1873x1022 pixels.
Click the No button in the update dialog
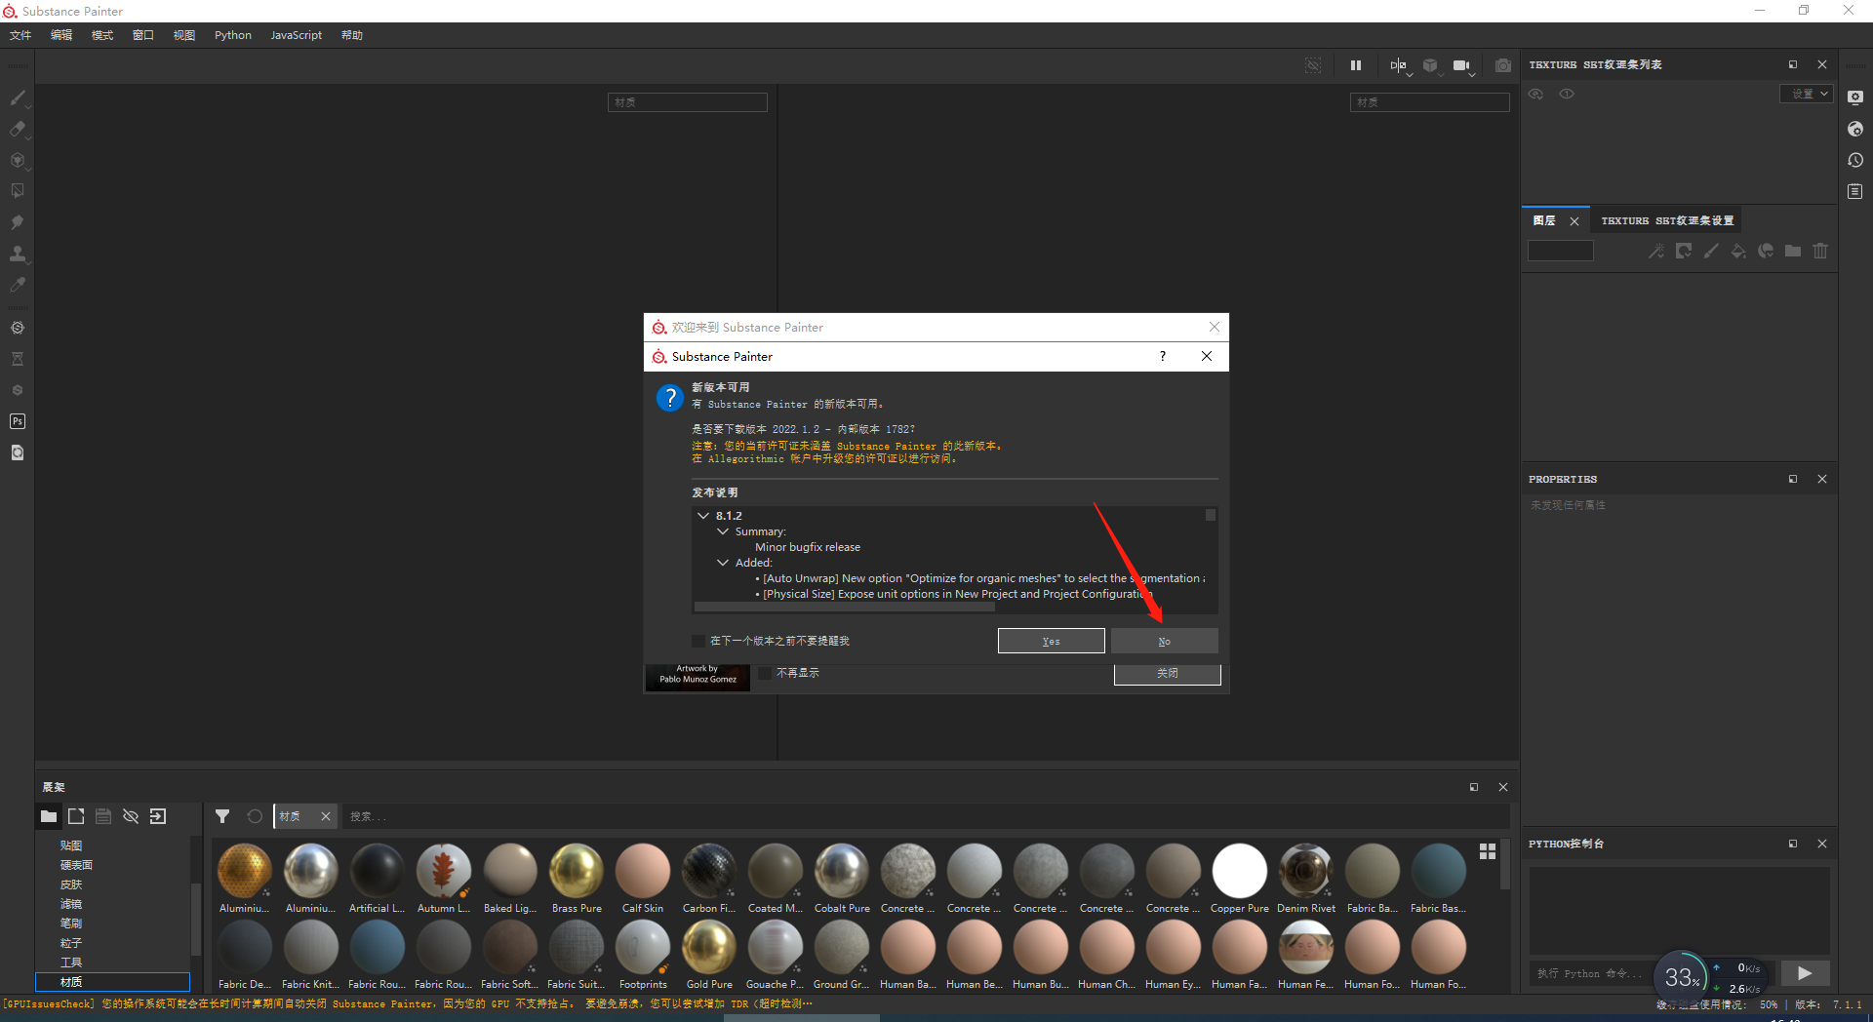[x=1164, y=641]
